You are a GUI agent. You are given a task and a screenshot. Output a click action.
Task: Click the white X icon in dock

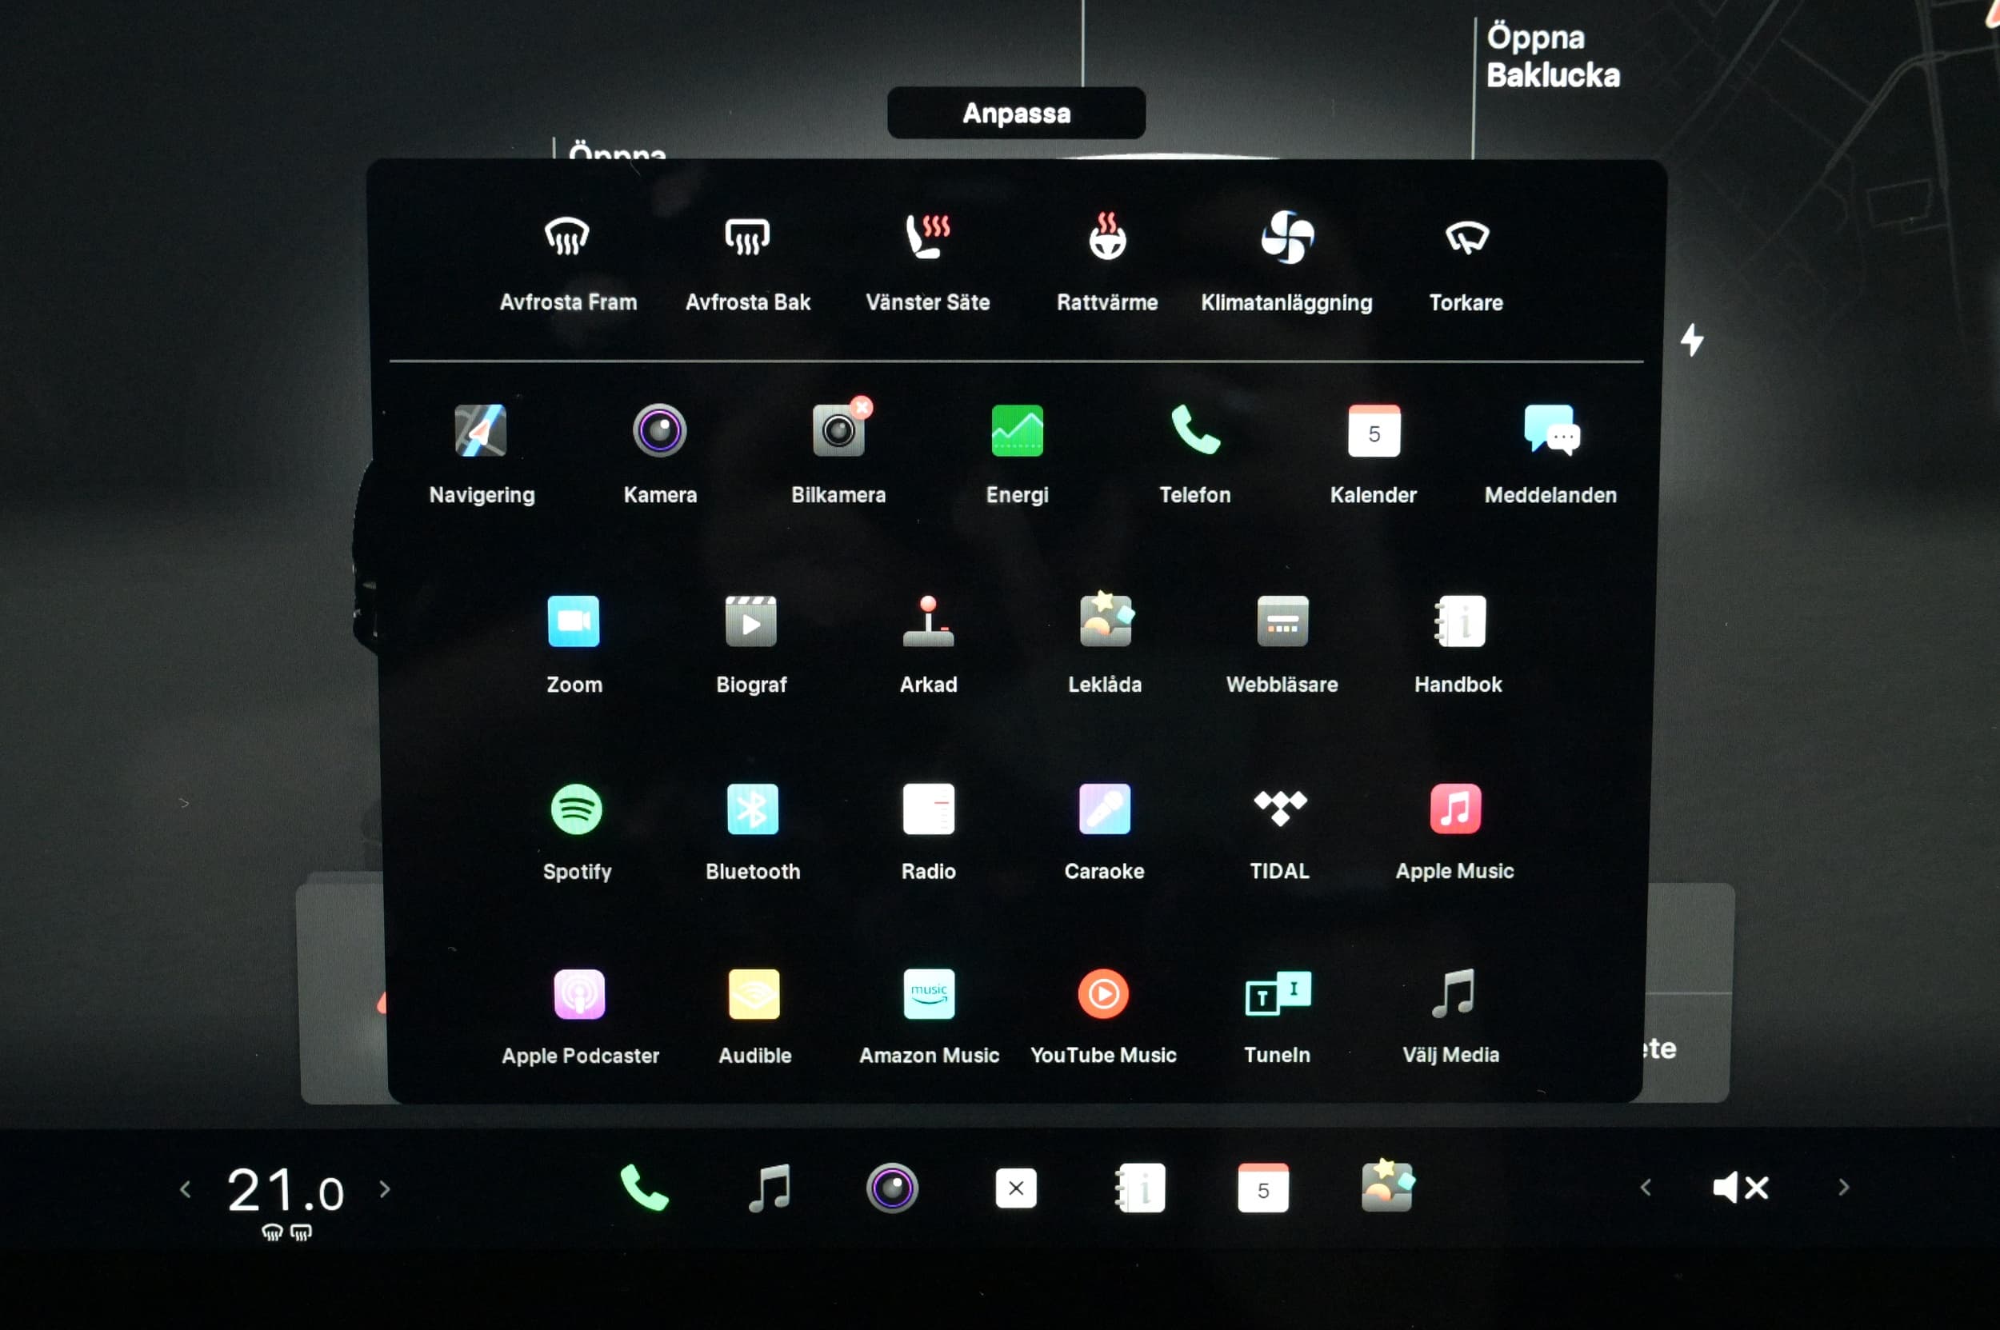(1016, 1188)
